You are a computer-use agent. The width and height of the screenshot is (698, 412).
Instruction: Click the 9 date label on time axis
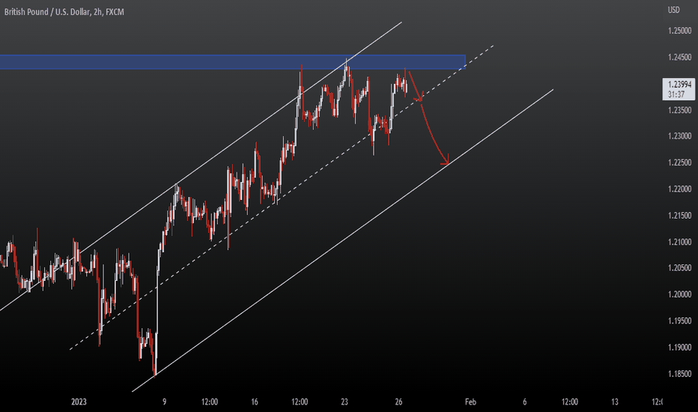coord(164,402)
